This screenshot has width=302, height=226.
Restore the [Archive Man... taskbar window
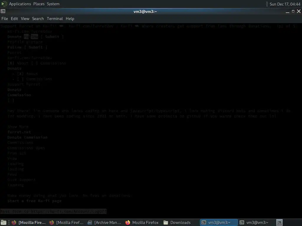click(104, 222)
